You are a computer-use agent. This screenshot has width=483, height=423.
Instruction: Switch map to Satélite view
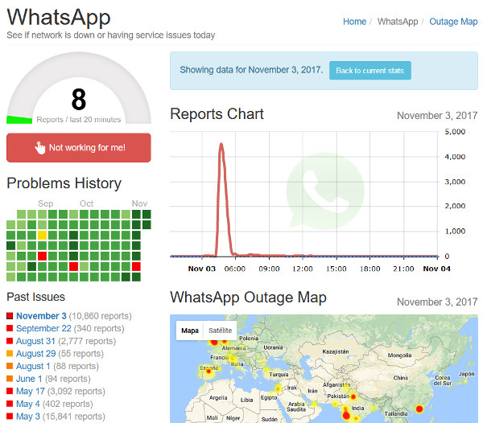(x=220, y=331)
